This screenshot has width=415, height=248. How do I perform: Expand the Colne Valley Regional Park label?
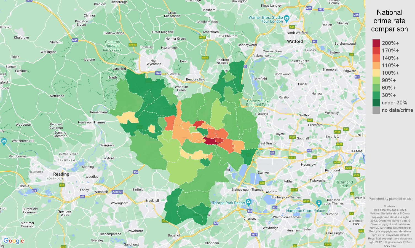coord(257,103)
